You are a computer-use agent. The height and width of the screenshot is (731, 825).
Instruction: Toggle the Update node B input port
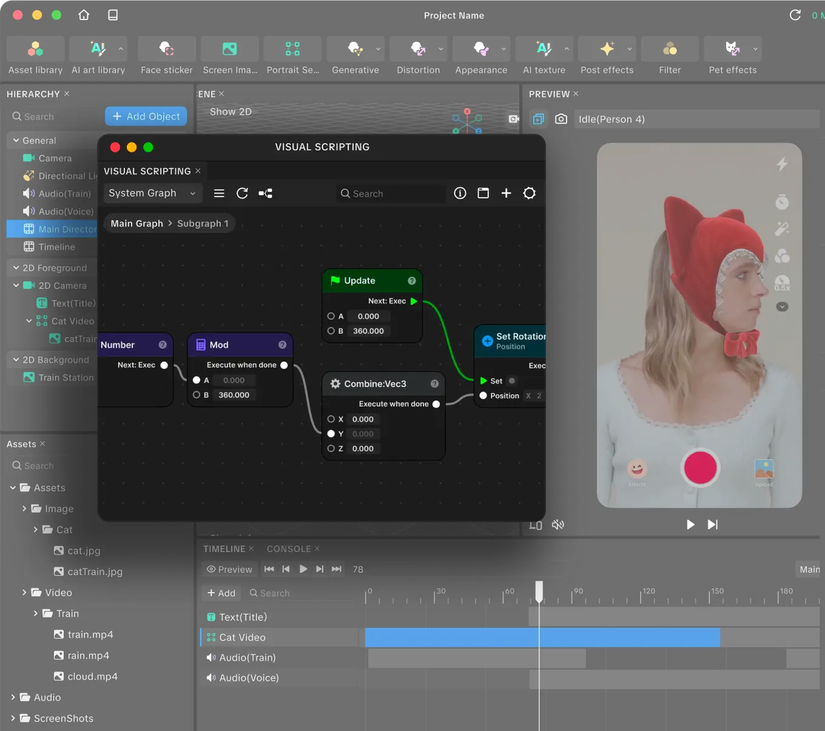tap(331, 331)
